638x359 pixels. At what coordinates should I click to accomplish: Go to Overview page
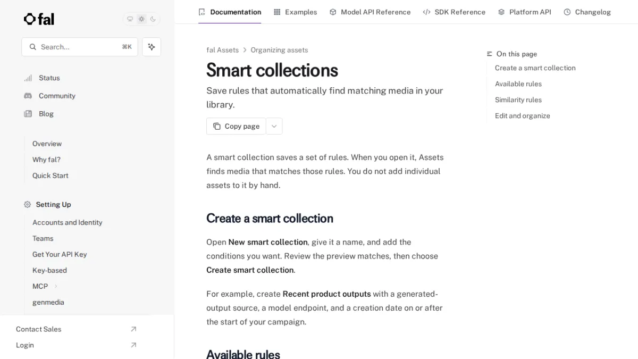[x=47, y=144]
